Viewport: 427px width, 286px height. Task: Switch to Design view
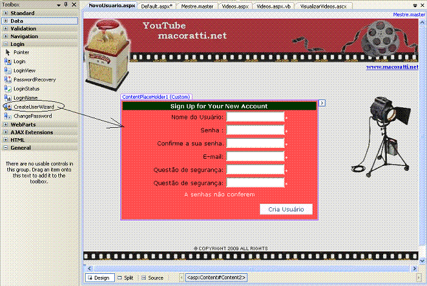pos(99,278)
